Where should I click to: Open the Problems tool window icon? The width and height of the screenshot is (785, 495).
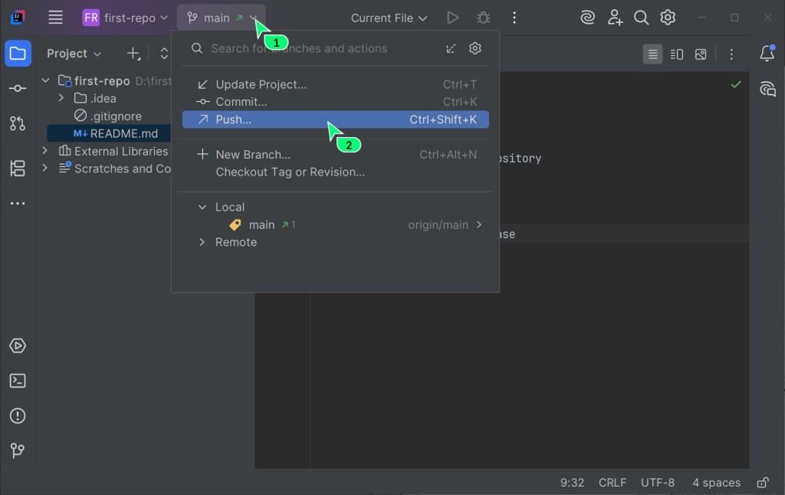tap(18, 416)
